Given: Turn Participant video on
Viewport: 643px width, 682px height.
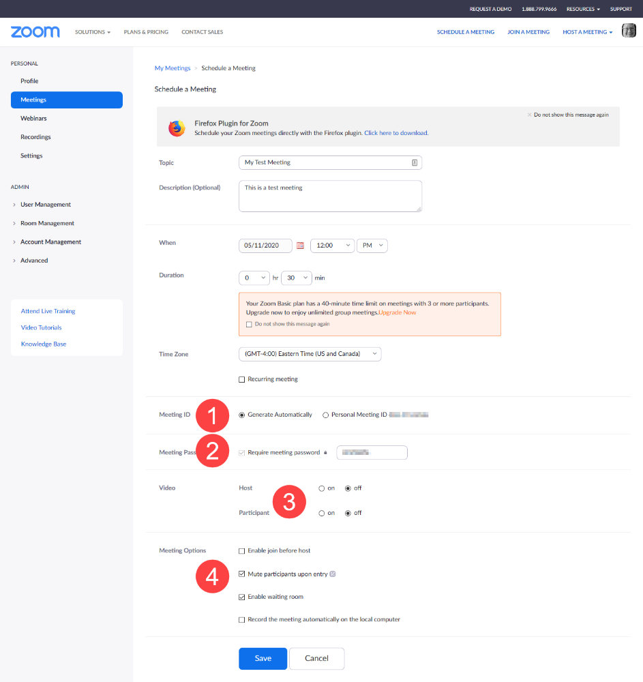Looking at the screenshot, I should pos(322,514).
